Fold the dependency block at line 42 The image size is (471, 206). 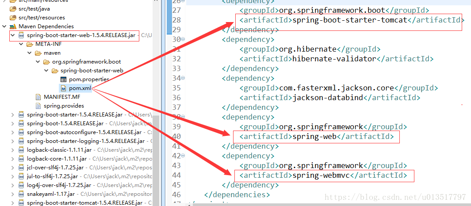pyautogui.click(x=183, y=156)
